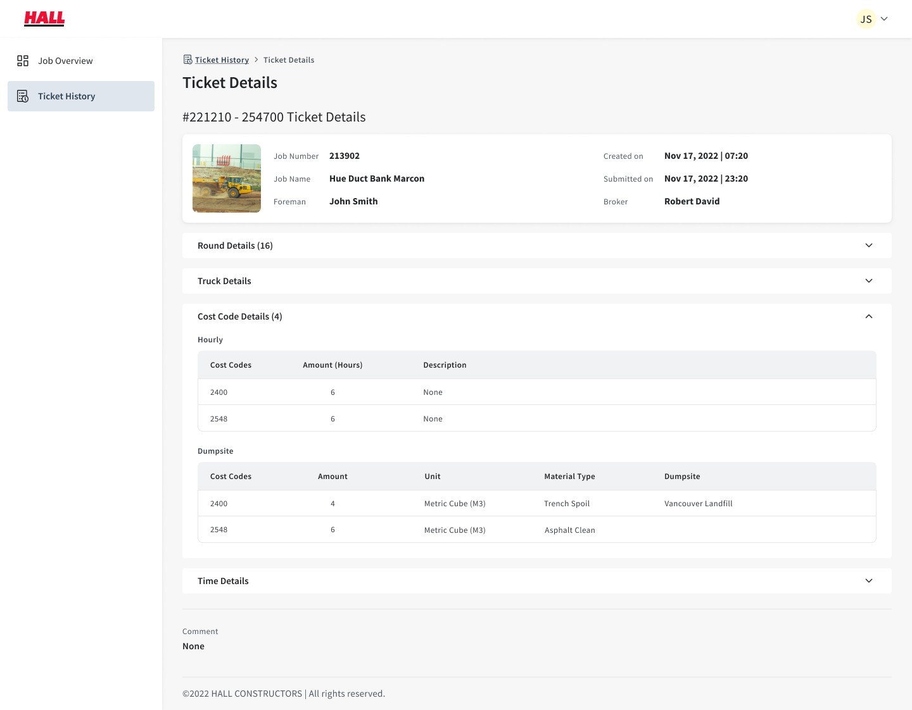Click Cost Code Details (4) title
The image size is (912, 710).
click(240, 316)
